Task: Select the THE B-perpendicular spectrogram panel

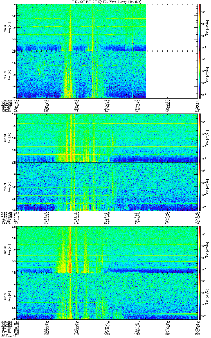Action: click(107, 250)
